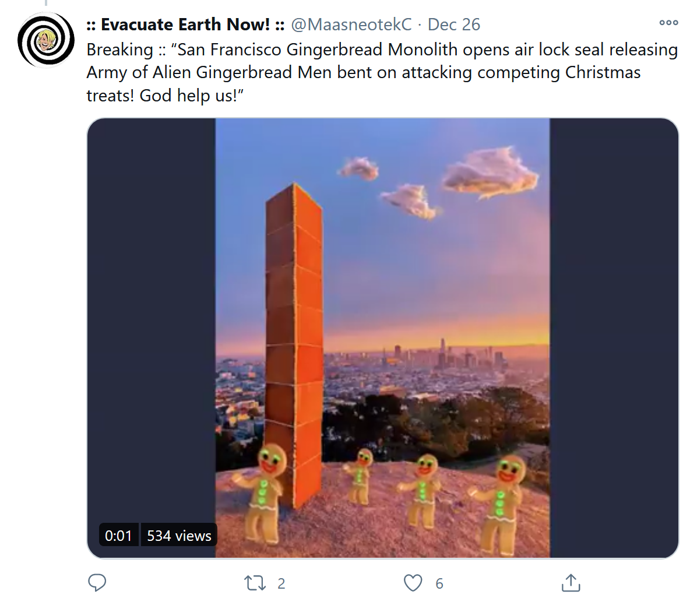The image size is (697, 605).
Task: Click the 0:01 video time badge
Action: pos(118,536)
